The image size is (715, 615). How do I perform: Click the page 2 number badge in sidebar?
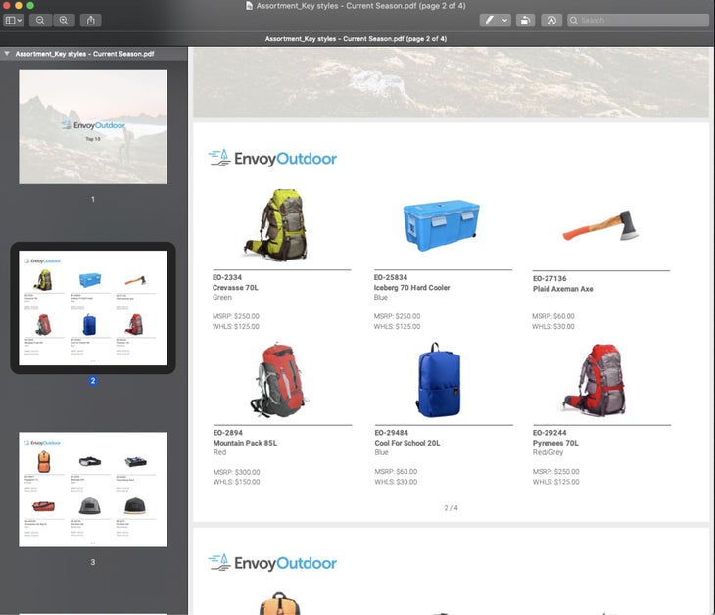93,381
